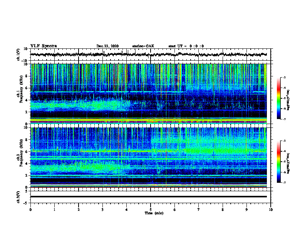Click the lower colorbar 'log(PSD)(V²/Hz)' label
Image resolution: width=305 pixels, height=235 pixels.
tap(288, 163)
